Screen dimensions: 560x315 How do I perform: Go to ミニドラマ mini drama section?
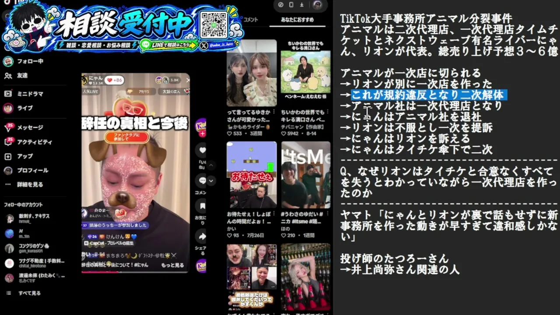pos(24,94)
